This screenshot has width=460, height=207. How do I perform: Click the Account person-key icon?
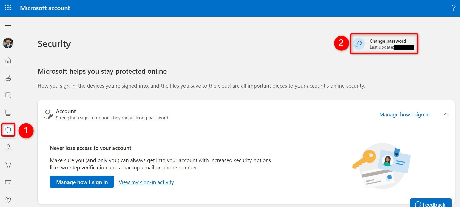pos(48,114)
